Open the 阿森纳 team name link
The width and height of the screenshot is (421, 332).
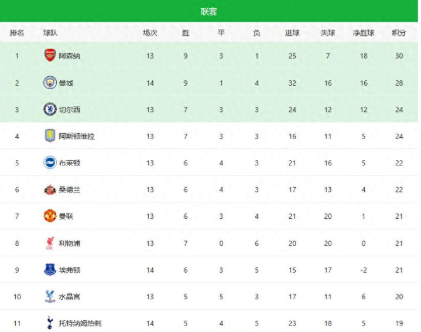(x=70, y=56)
